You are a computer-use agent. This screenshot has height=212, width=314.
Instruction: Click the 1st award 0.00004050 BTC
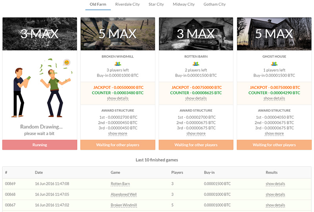pos(279,117)
